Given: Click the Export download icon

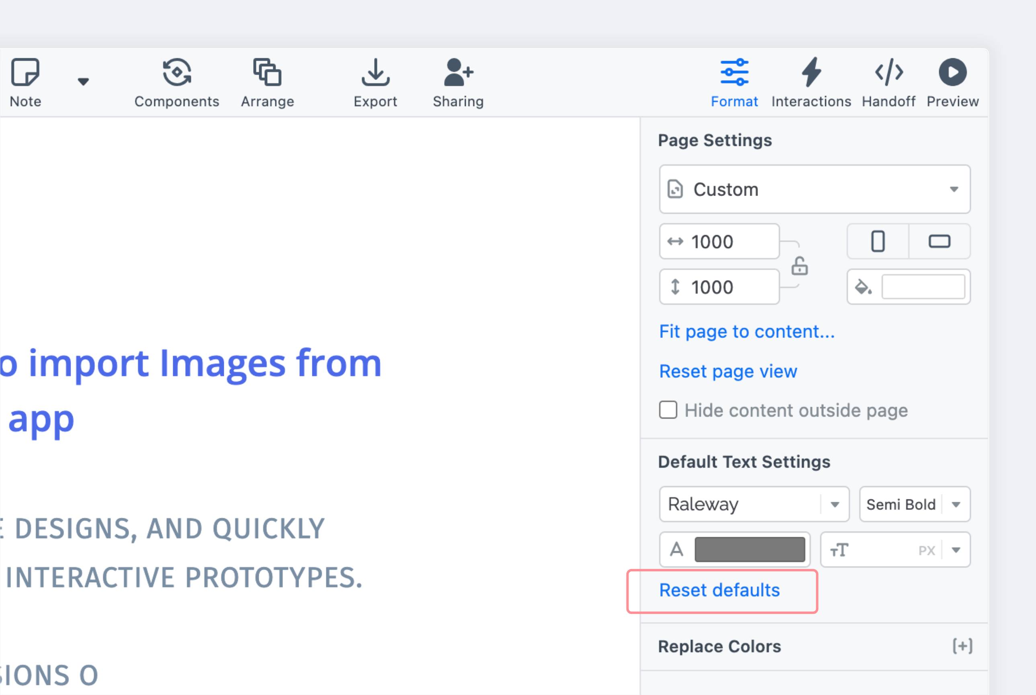Looking at the screenshot, I should [375, 72].
